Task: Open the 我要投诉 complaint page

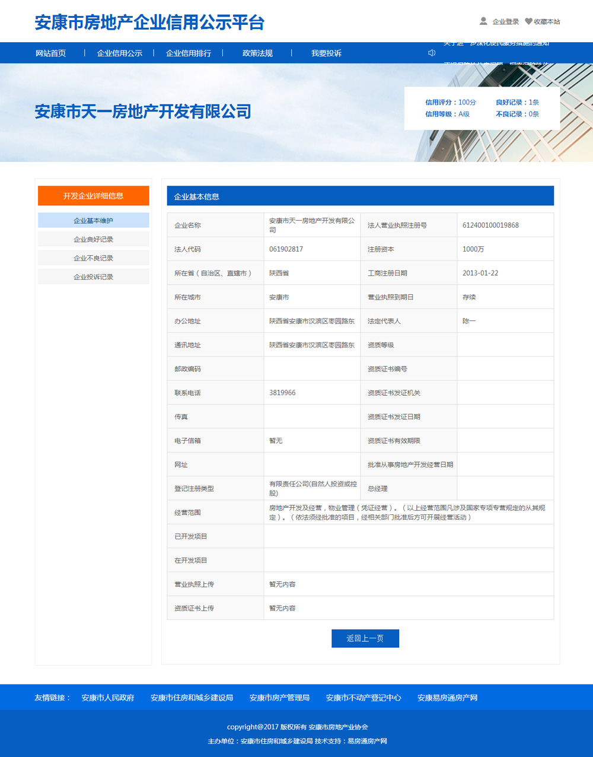Action: click(326, 53)
